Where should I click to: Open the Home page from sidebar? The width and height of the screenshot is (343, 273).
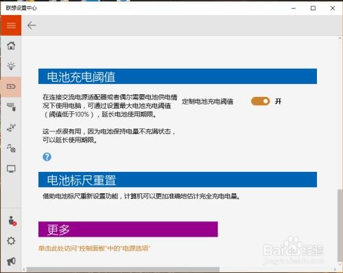pos(11,45)
